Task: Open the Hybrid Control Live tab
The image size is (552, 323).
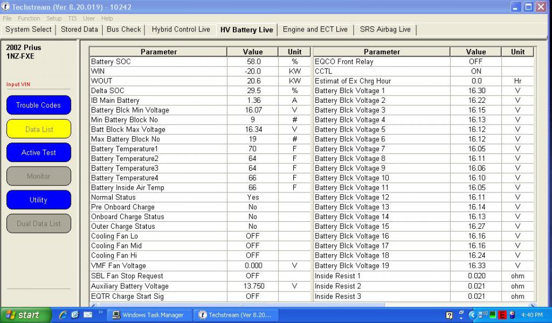Action: [x=181, y=29]
